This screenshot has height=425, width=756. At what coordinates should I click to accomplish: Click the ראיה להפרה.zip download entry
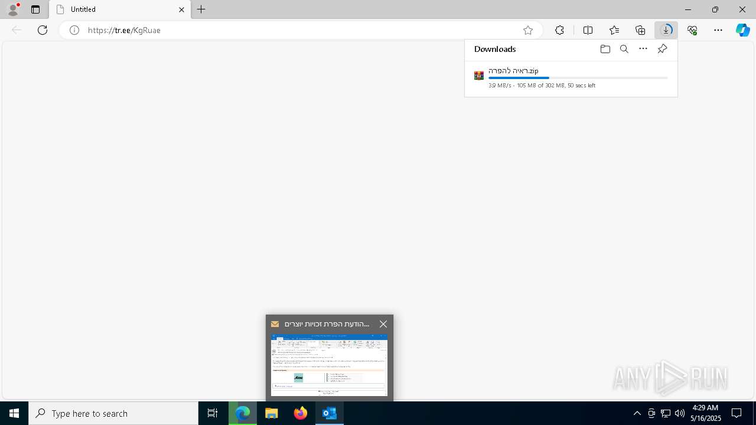[571, 78]
